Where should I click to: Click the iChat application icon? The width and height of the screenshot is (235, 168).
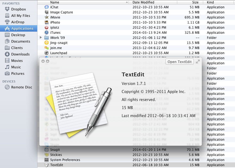pyautogui.click(x=47, y=7)
